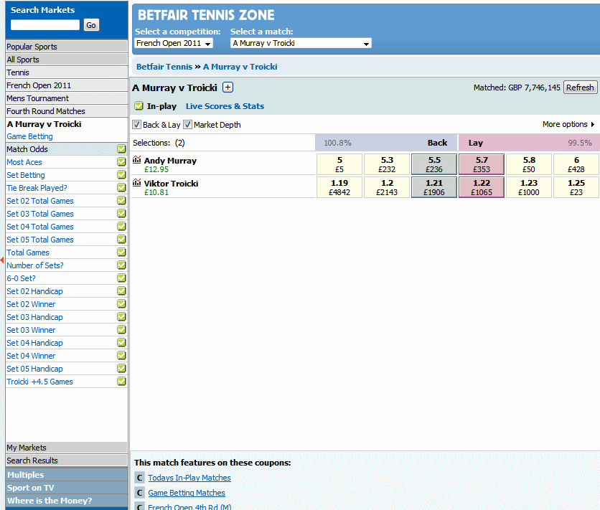This screenshot has width=600, height=510.
Task: Open Game Betting Matches coupon link
Action: pos(187,494)
